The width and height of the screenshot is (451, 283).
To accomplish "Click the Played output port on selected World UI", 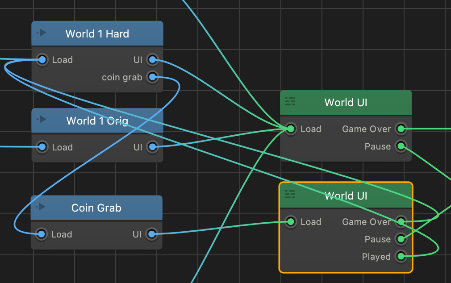I will click(401, 256).
